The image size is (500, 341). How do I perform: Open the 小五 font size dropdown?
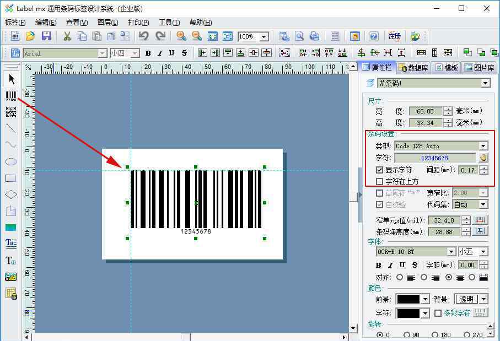point(483,252)
